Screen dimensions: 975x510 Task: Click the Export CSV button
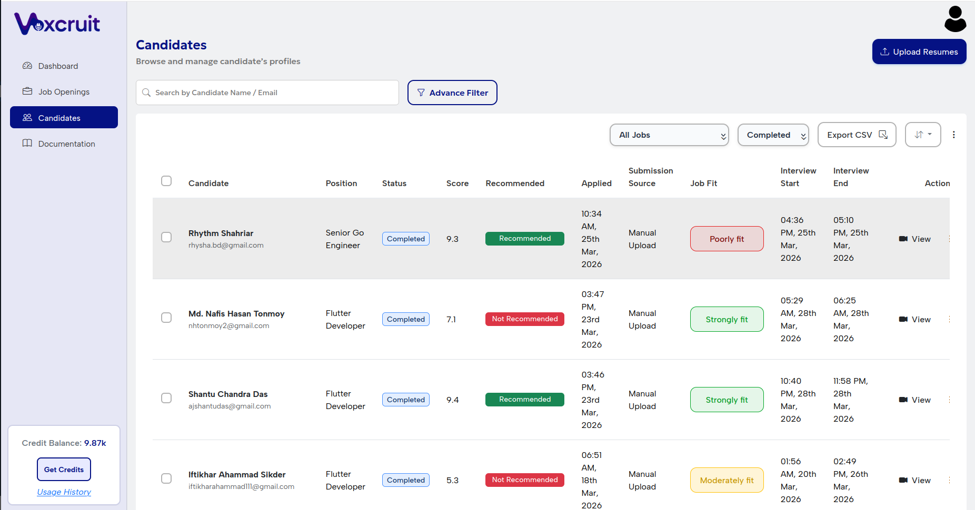pos(857,135)
